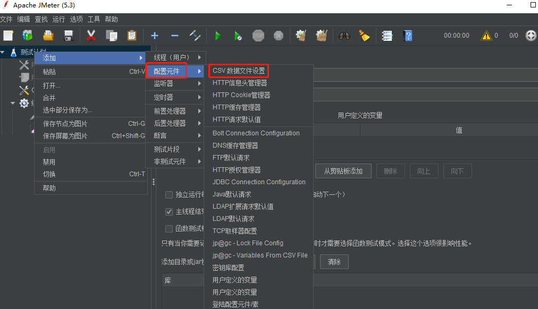Select the test plan flask icon
The image size is (538, 309).
[x=13, y=53]
